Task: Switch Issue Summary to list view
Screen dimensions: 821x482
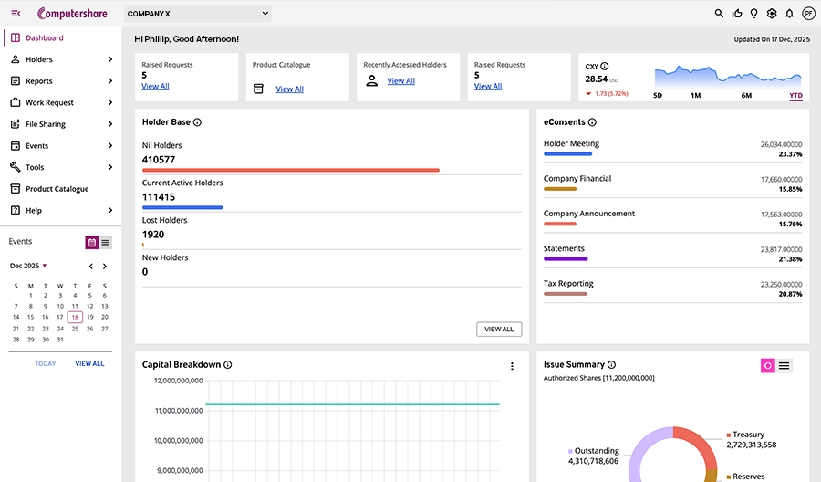Action: tap(784, 366)
